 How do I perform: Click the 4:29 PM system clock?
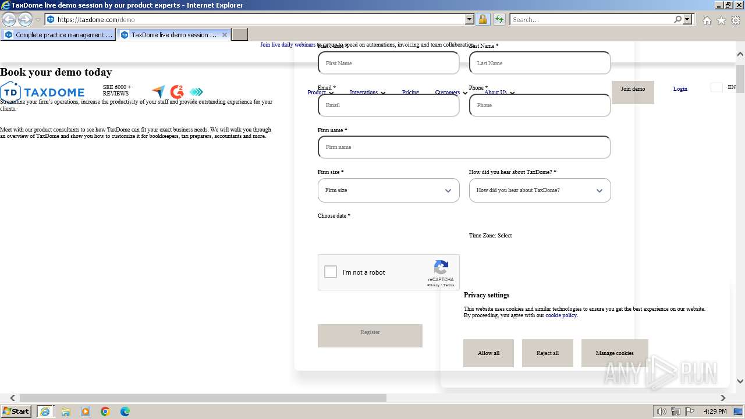pyautogui.click(x=715, y=411)
